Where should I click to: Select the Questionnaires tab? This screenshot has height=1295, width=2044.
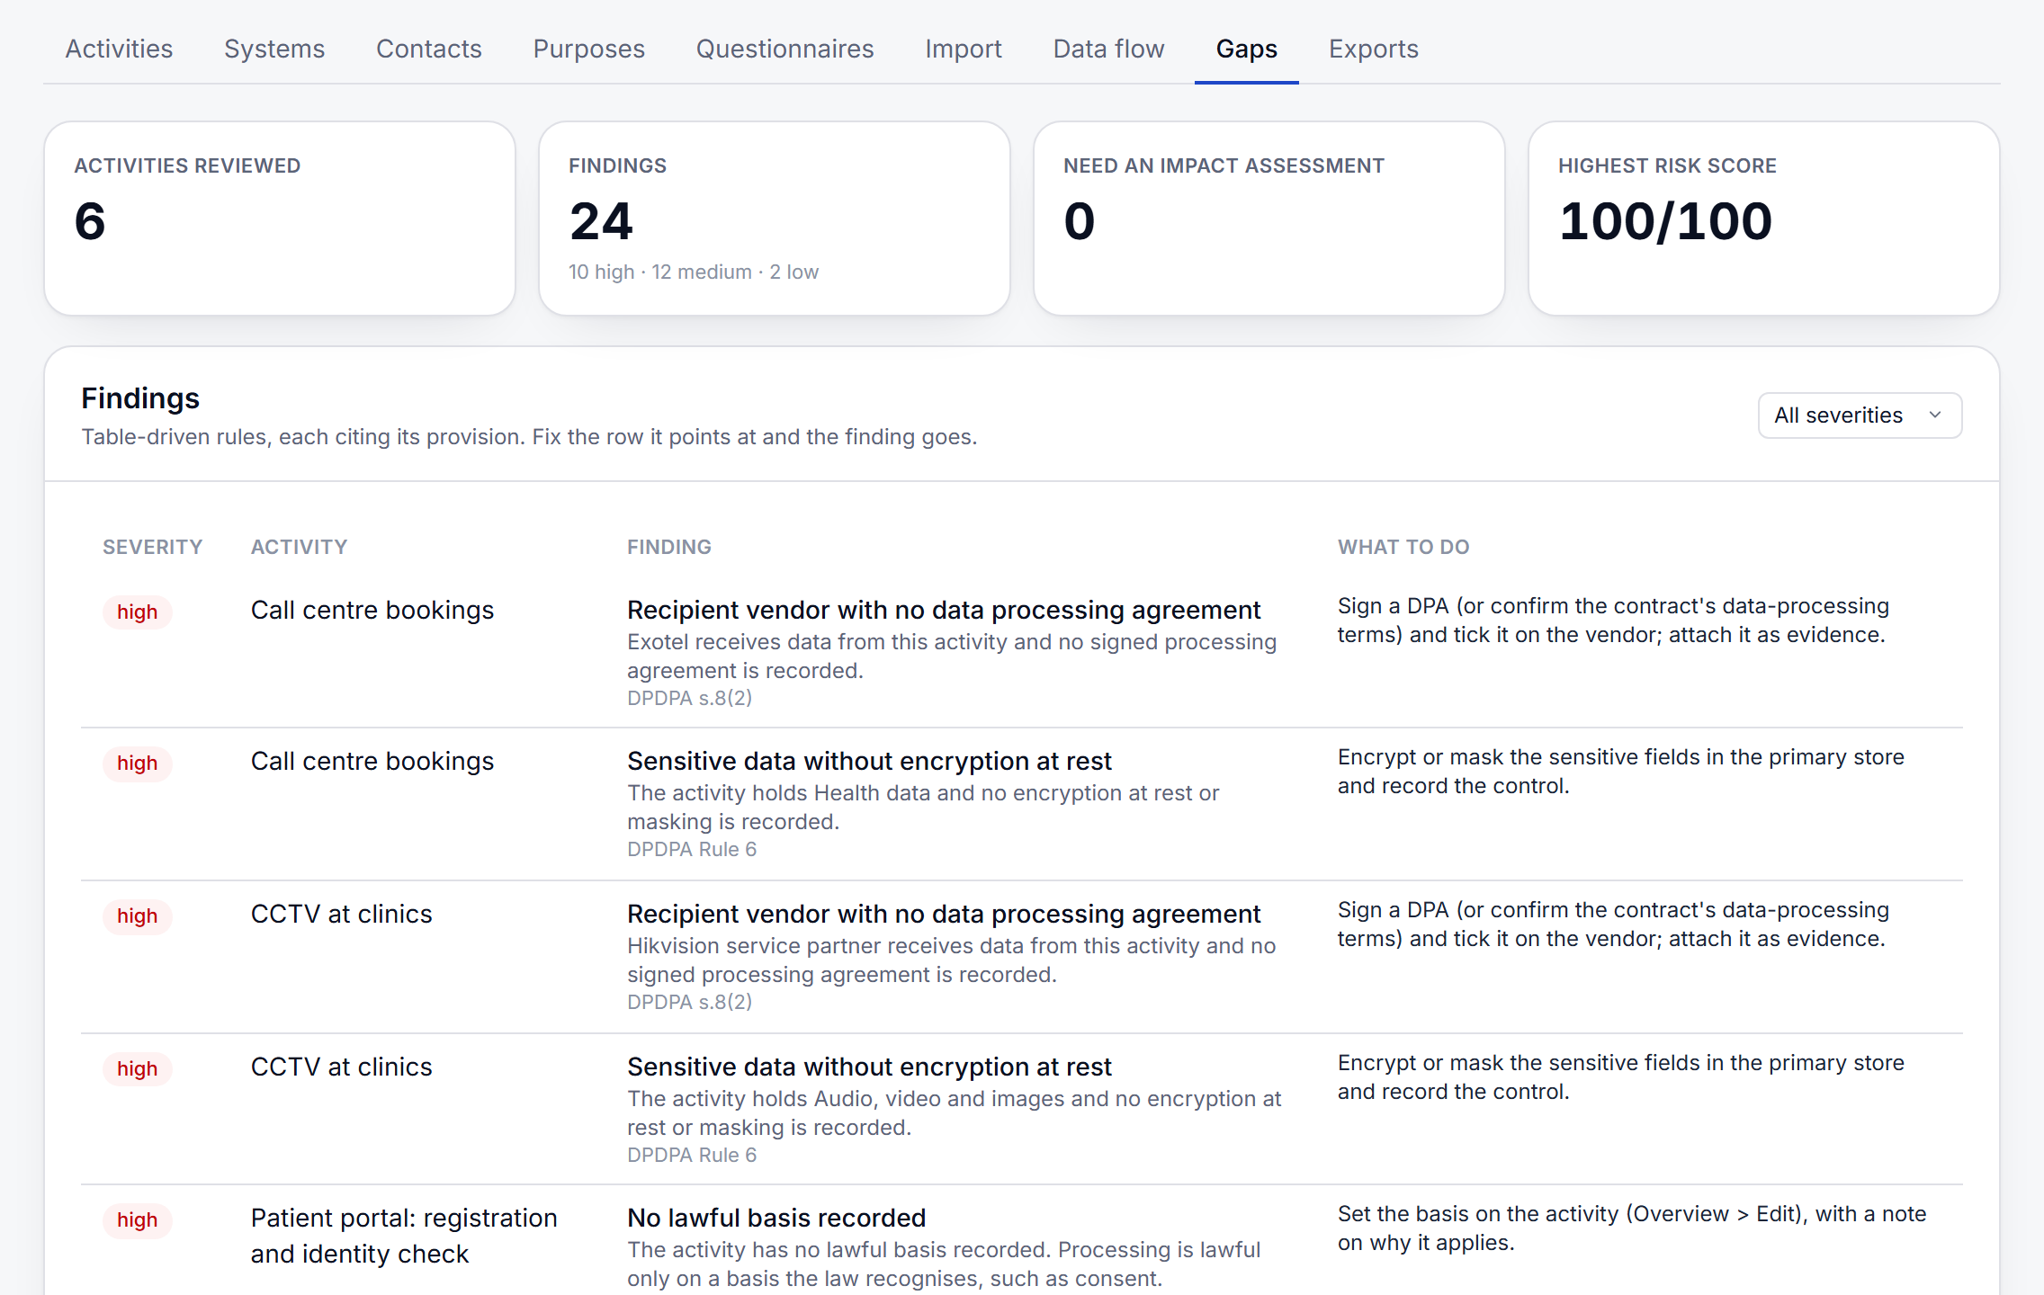coord(785,49)
